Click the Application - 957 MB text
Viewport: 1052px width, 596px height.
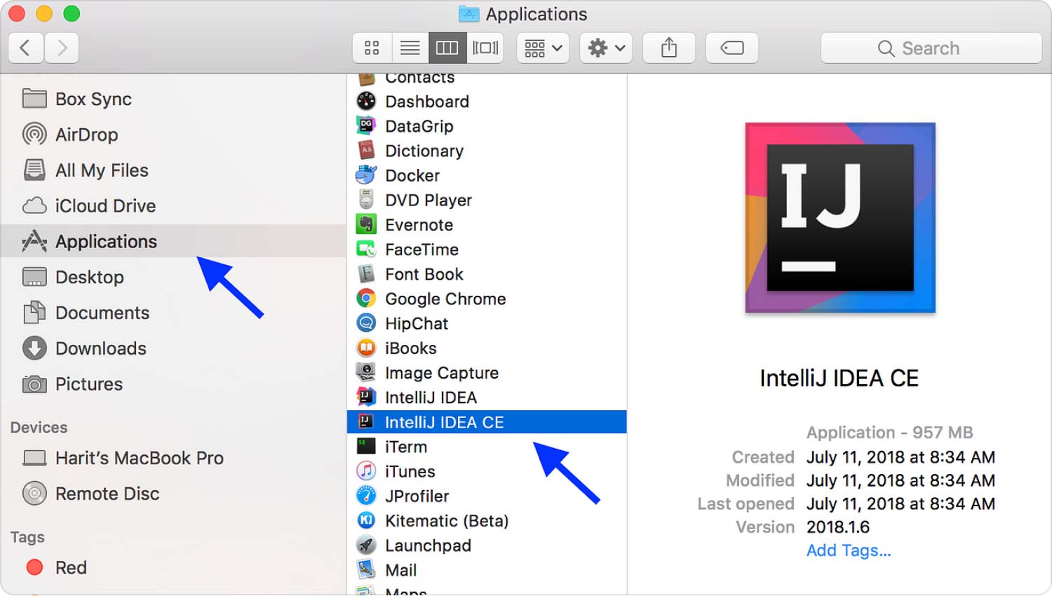890,433
